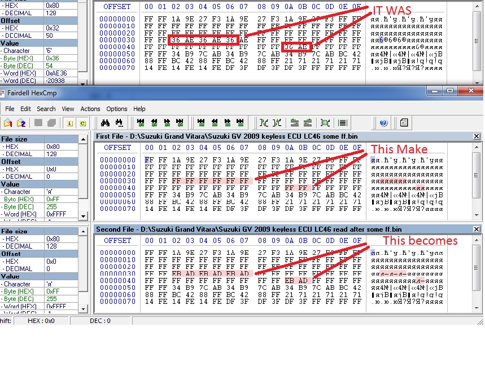Click the report page icon at toolbar end
The width and height of the screenshot is (485, 367).
pyautogui.click(x=404, y=123)
